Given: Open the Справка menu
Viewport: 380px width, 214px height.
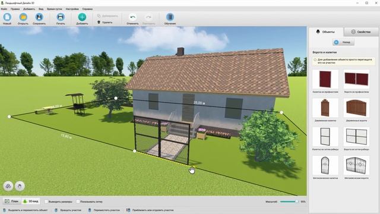Looking at the screenshot, I should [87, 9].
